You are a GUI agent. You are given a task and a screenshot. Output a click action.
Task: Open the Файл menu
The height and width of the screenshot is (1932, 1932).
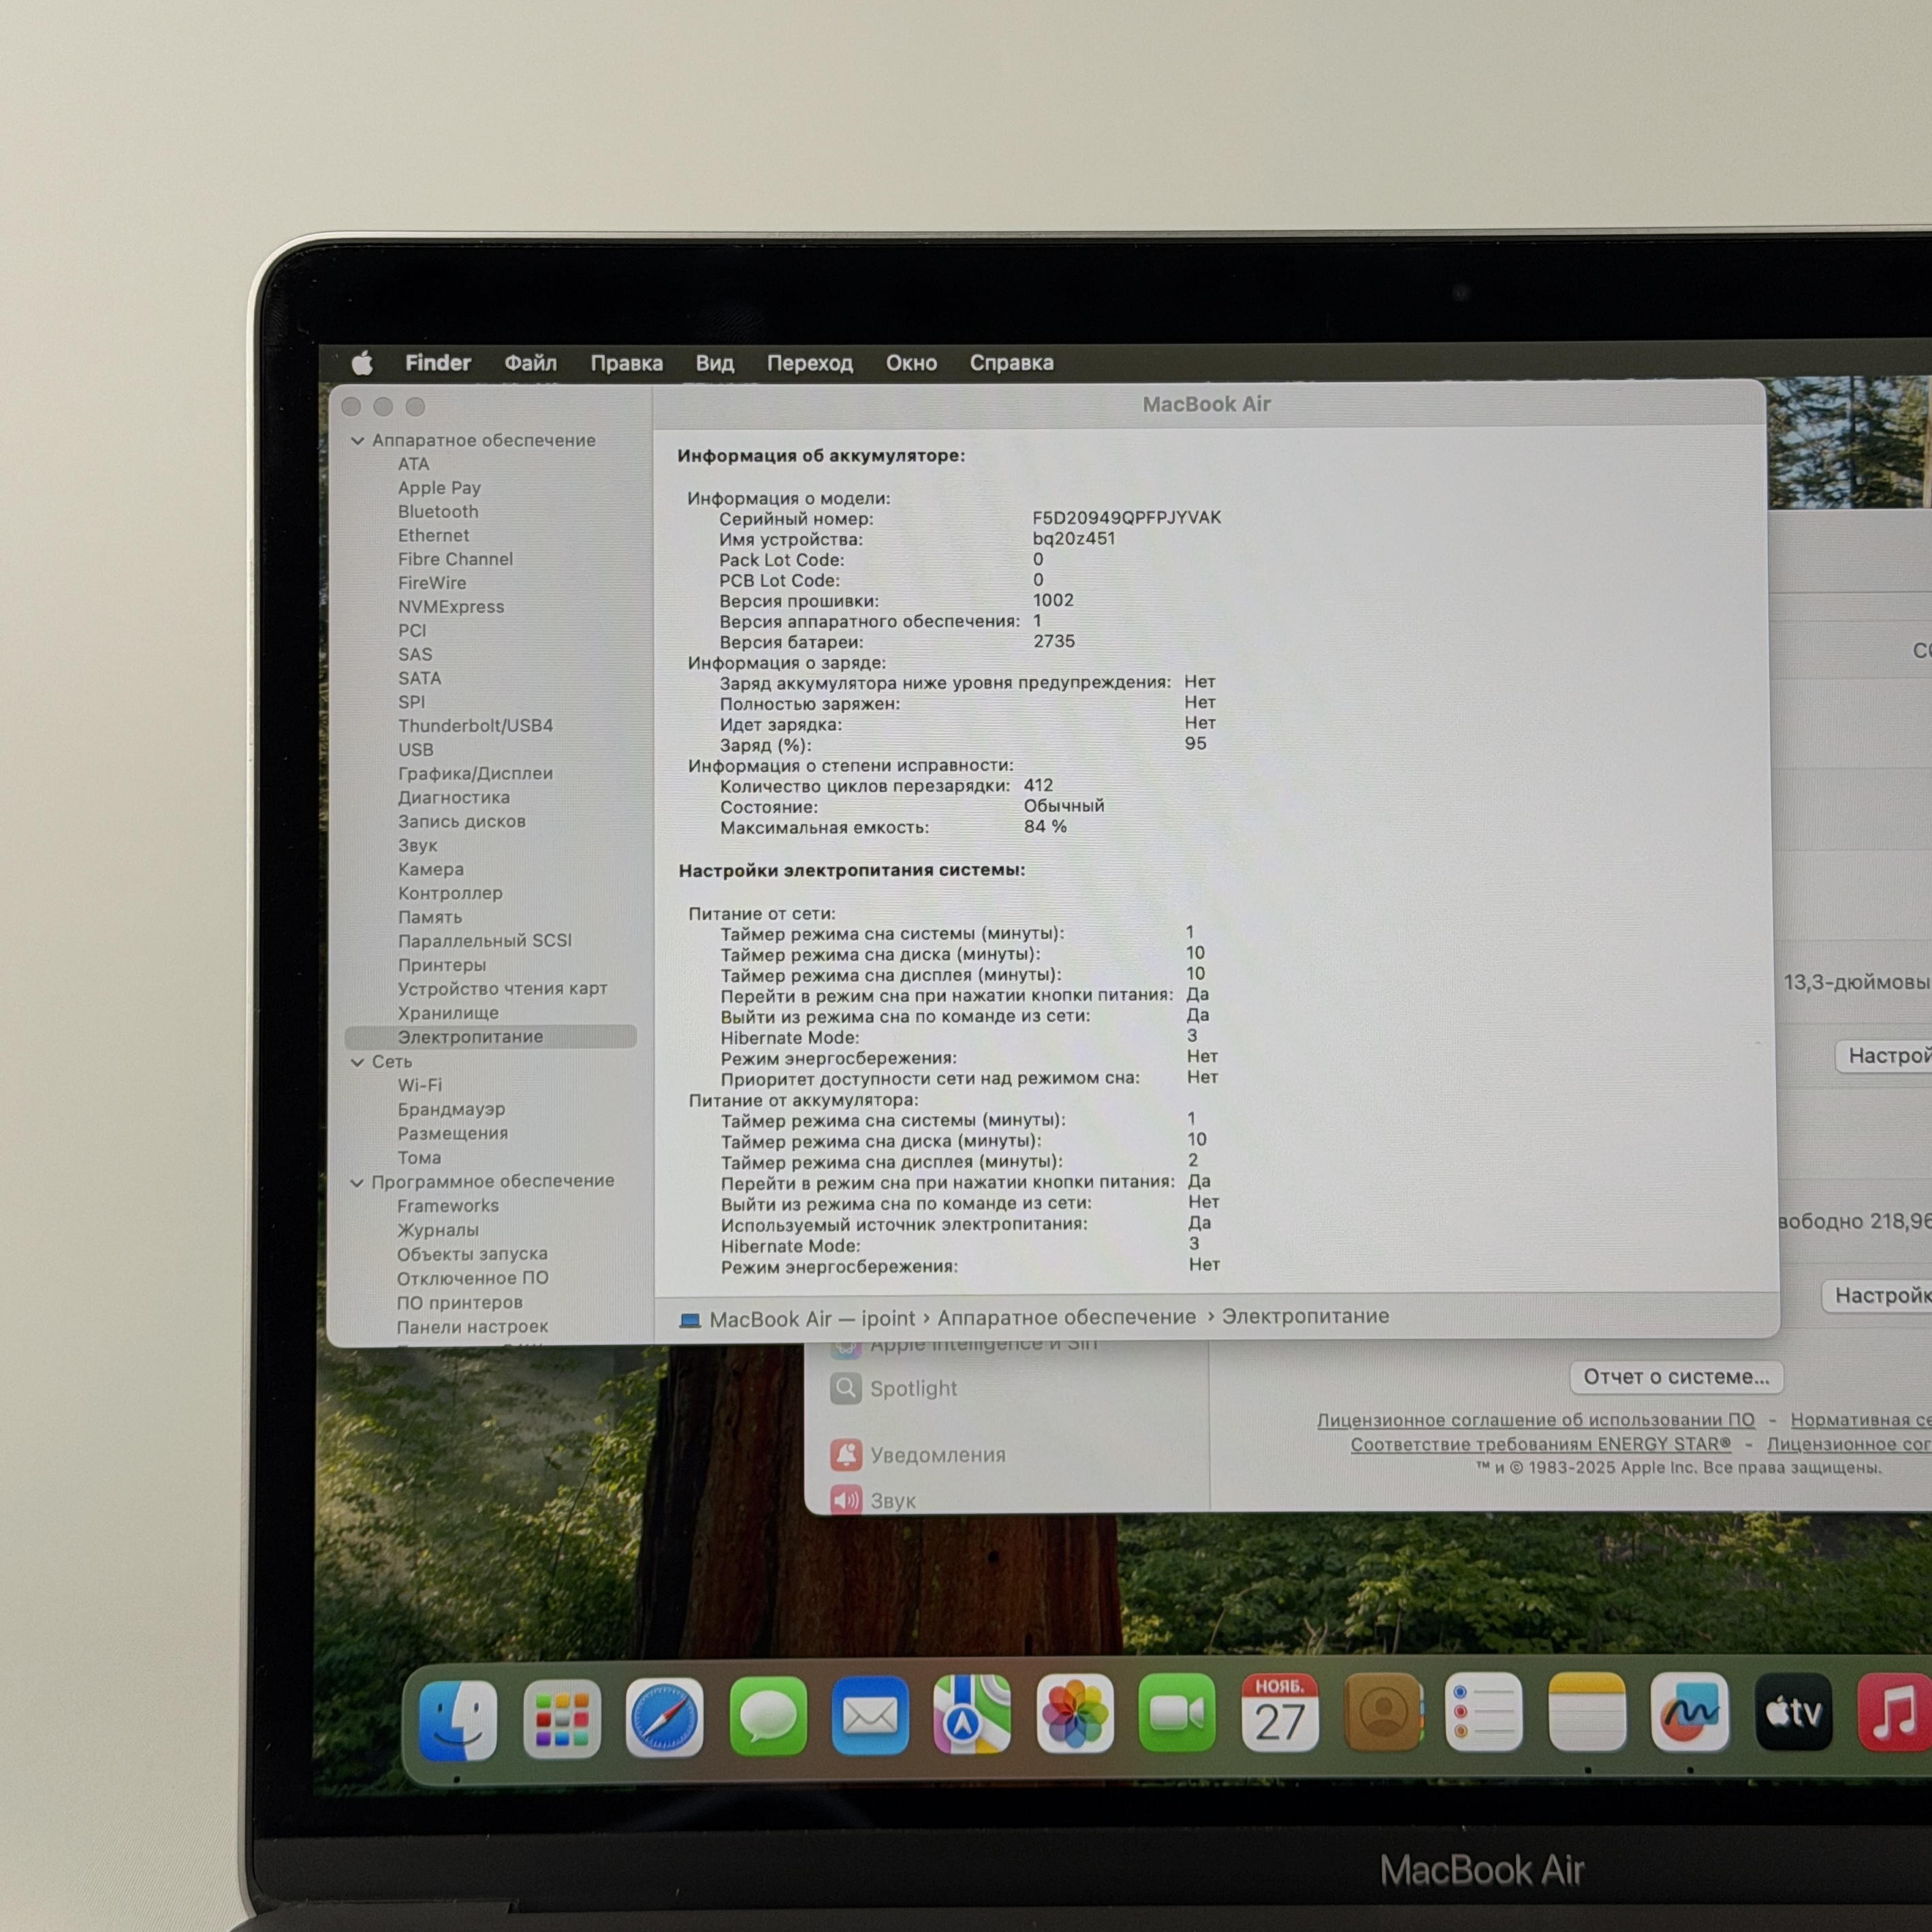point(530,363)
